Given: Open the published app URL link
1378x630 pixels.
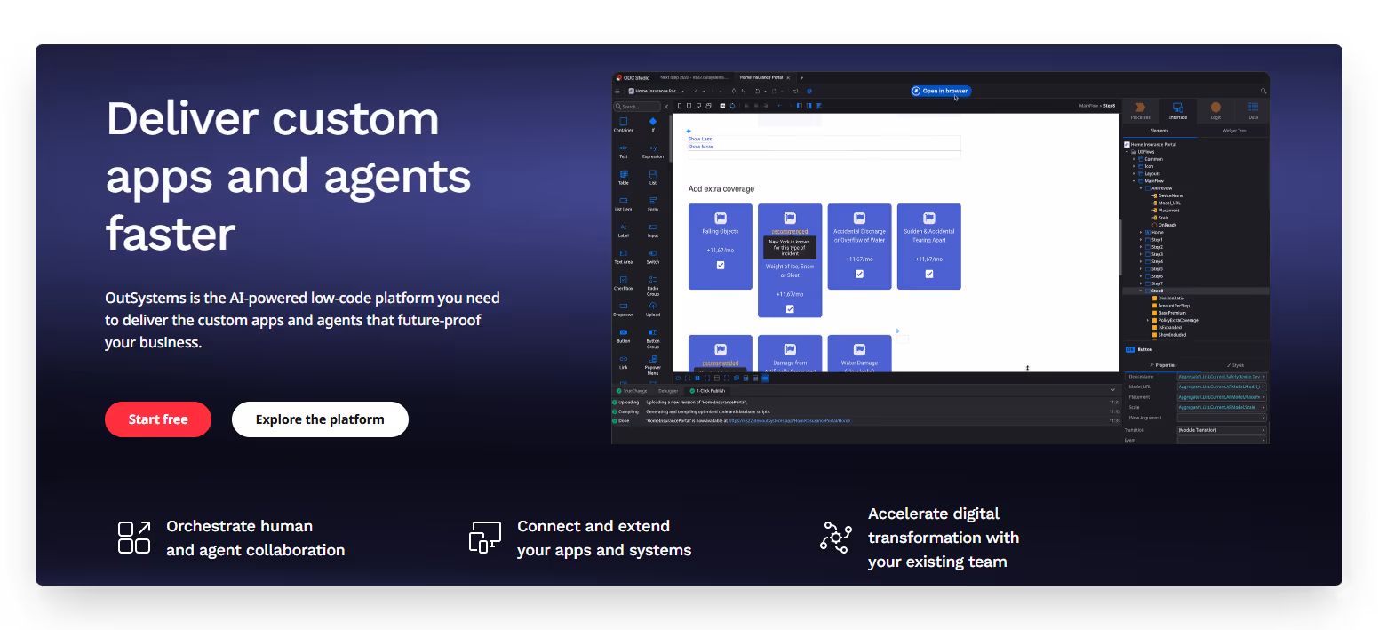Looking at the screenshot, I should [x=789, y=421].
